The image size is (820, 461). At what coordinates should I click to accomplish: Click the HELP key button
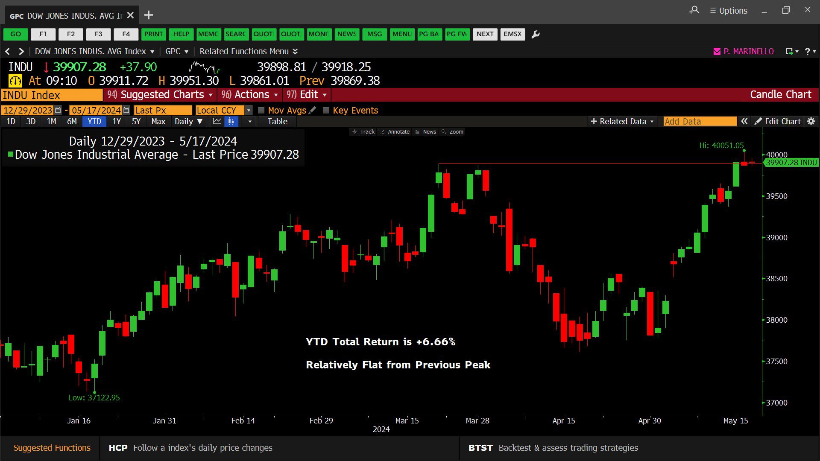(181, 34)
